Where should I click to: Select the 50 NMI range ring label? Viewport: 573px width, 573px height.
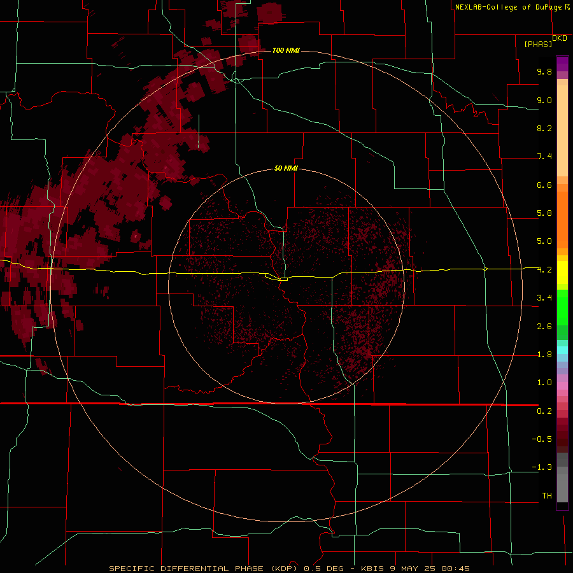pos(286,168)
